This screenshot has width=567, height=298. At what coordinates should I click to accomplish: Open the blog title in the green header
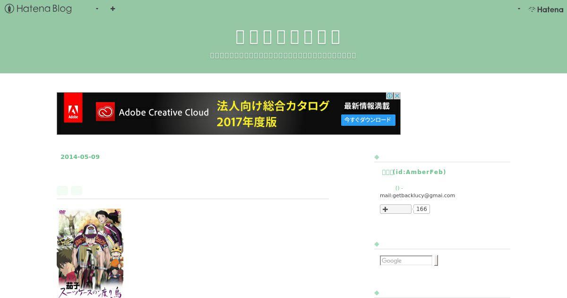pyautogui.click(x=288, y=37)
